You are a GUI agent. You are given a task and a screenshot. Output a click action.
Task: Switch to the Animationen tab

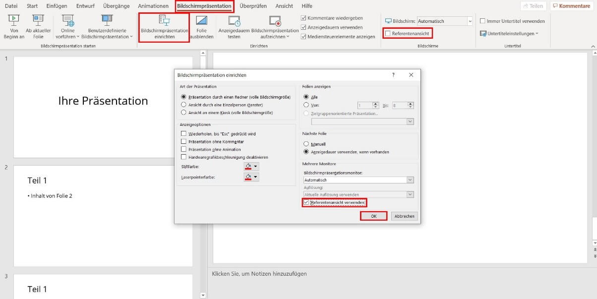[153, 6]
